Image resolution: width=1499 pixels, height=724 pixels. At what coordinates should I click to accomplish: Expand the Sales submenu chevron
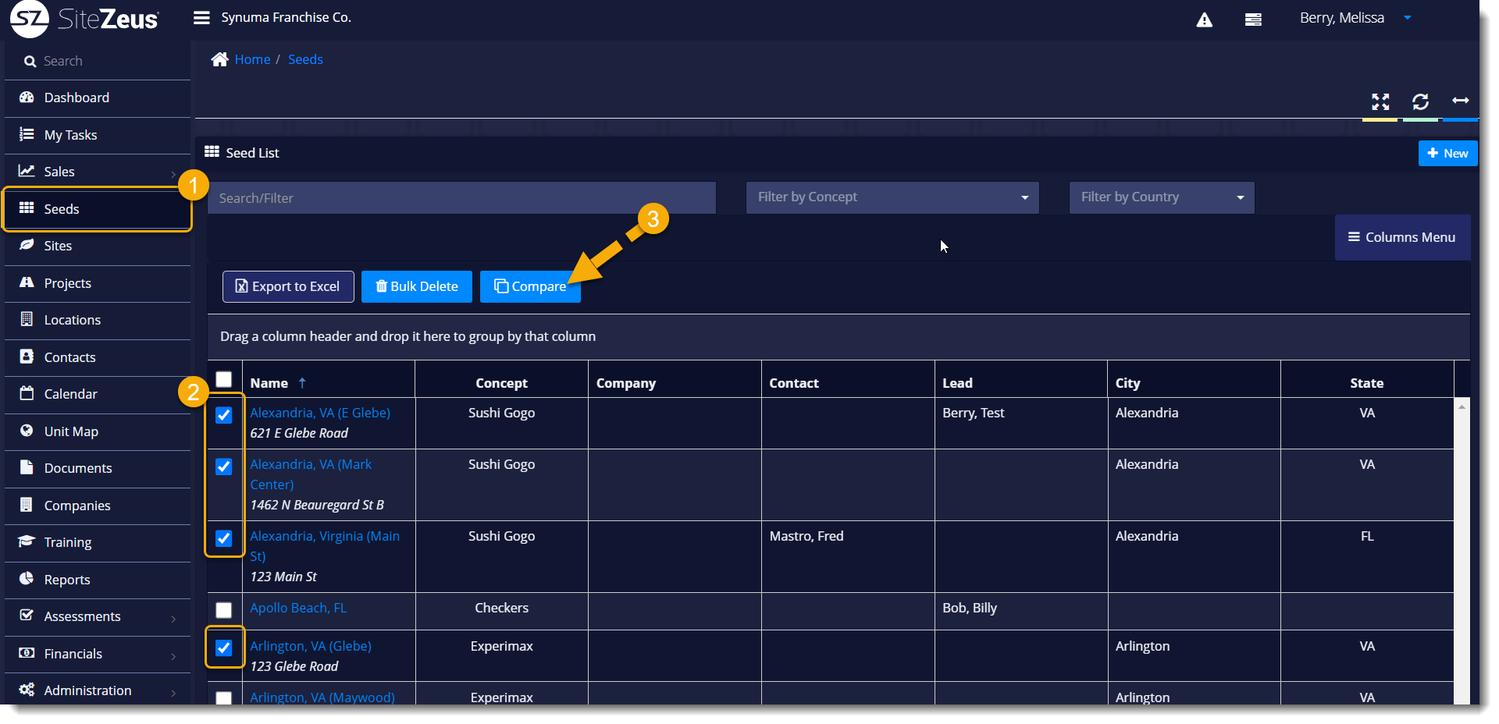[x=173, y=174]
